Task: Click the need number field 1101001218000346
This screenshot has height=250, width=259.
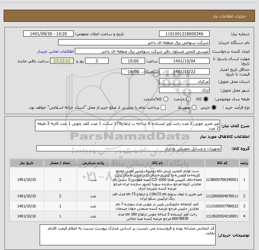Action: click(x=184, y=34)
